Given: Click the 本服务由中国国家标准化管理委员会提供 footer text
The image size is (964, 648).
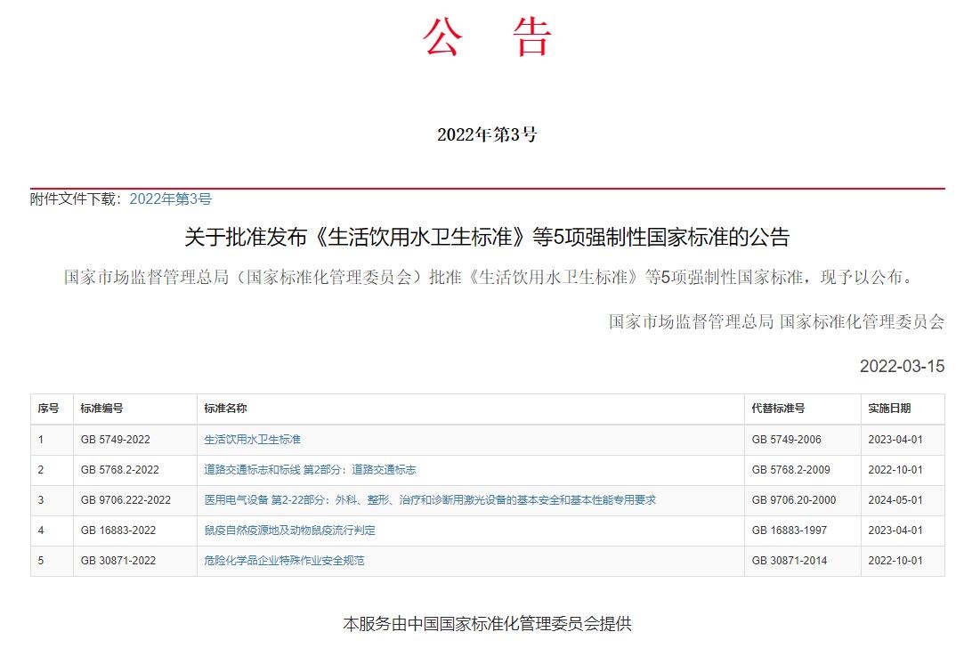Looking at the screenshot, I should pyautogui.click(x=487, y=624).
